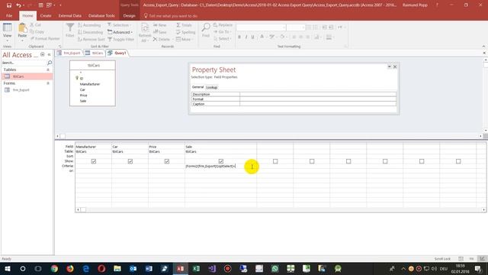Select tblCars table in navigation pane
Image resolution: width=488 pixels, height=275 pixels.
click(x=27, y=76)
